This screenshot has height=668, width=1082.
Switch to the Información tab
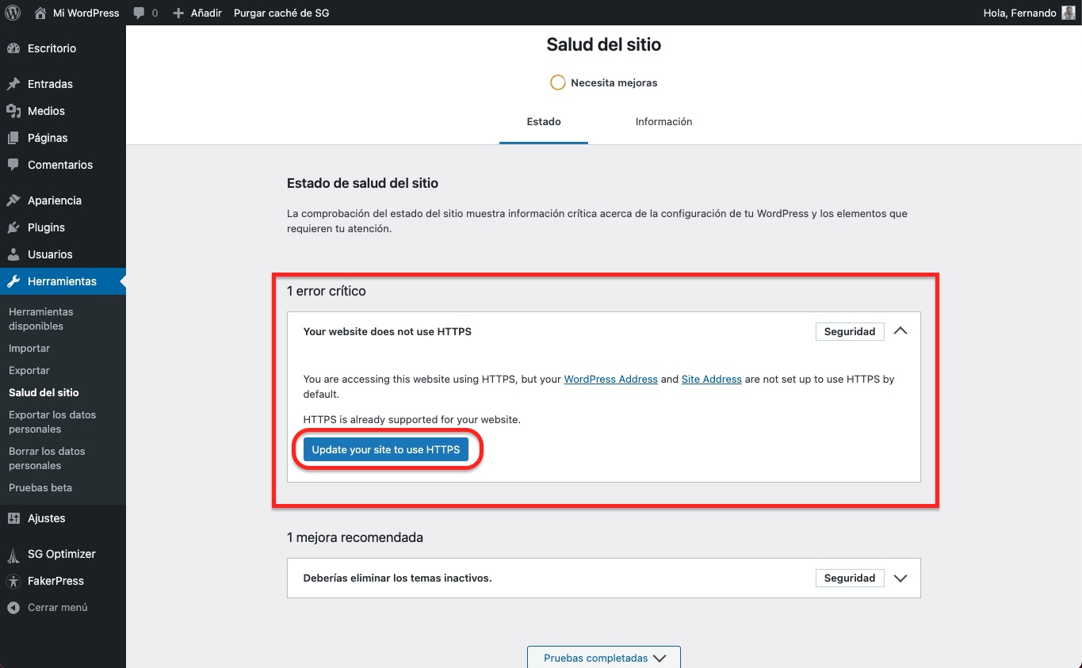[x=663, y=122]
